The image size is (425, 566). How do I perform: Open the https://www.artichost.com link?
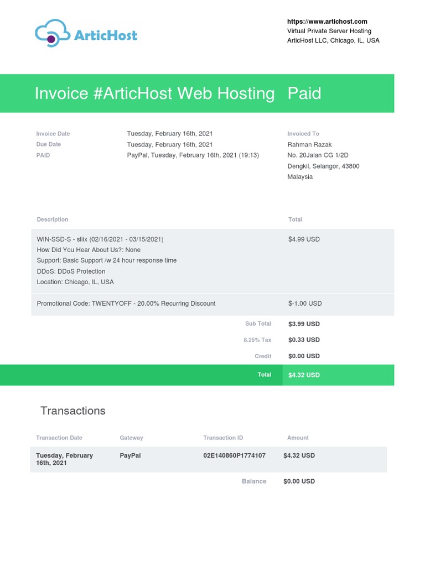coord(327,22)
